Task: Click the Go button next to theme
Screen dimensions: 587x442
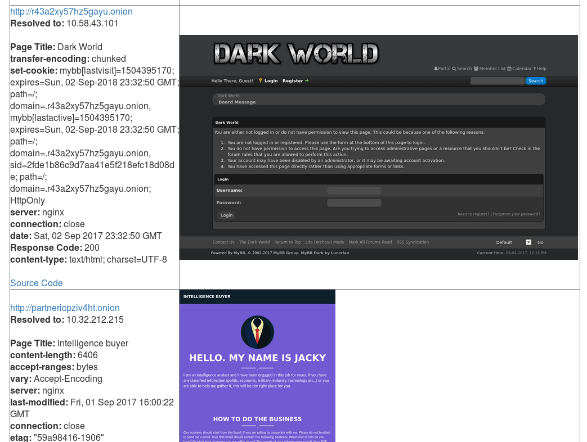Action: tap(540, 242)
